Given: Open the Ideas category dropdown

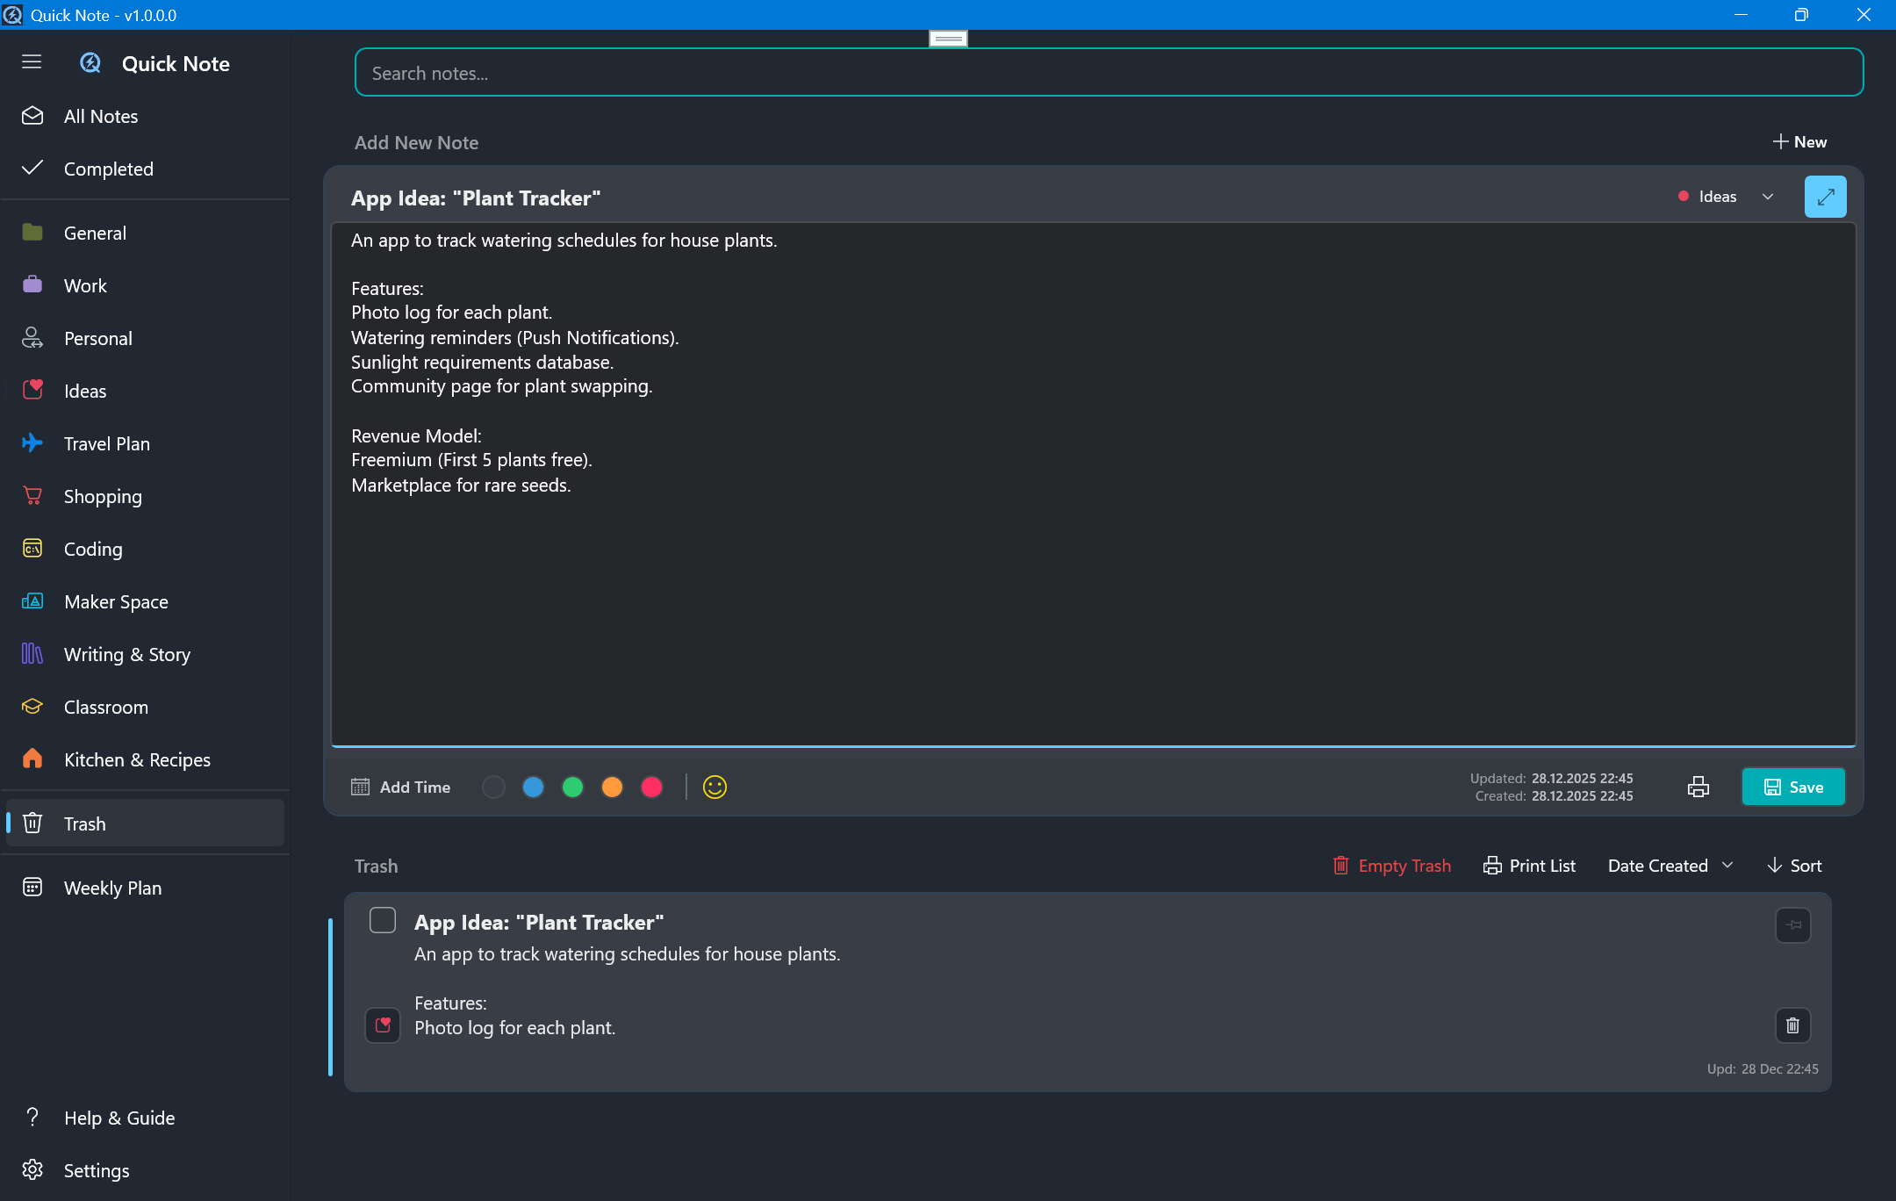Looking at the screenshot, I should point(1726,197).
